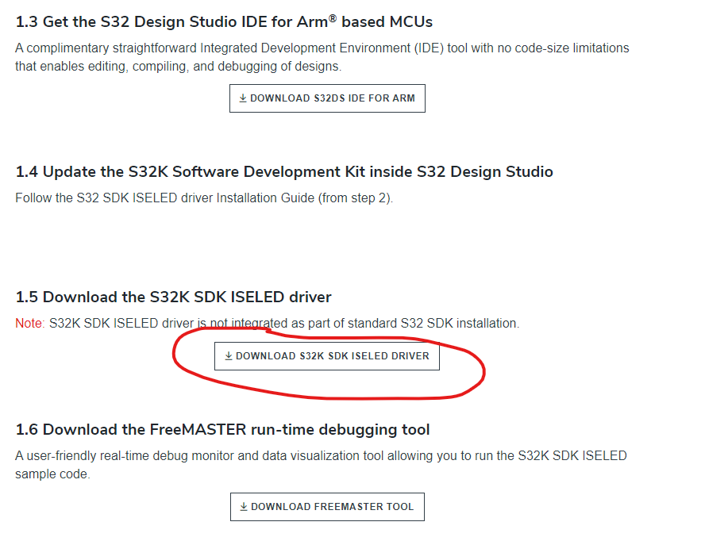
Task: Select heading 1.3 about the S32 Design Studio IDE
Action: tap(223, 21)
